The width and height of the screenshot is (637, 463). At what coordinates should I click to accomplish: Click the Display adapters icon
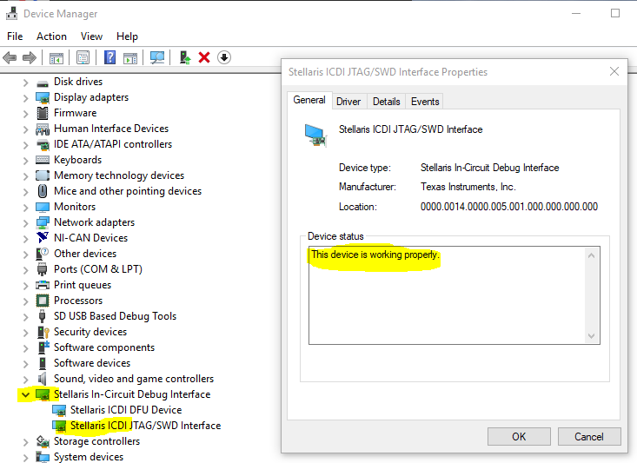point(43,98)
